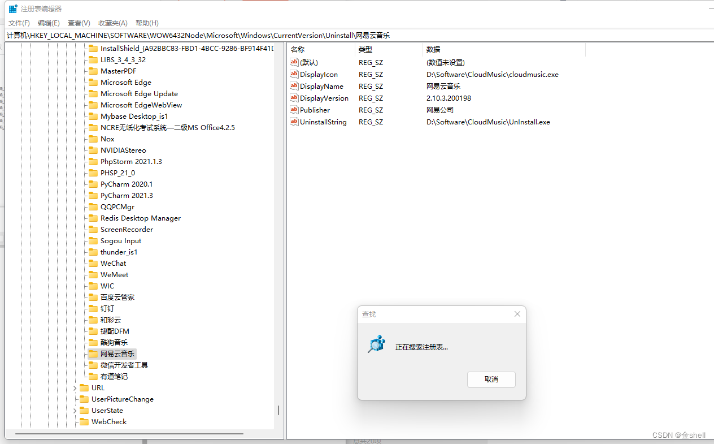Select the Microsoft Edge Update tree key

139,94
